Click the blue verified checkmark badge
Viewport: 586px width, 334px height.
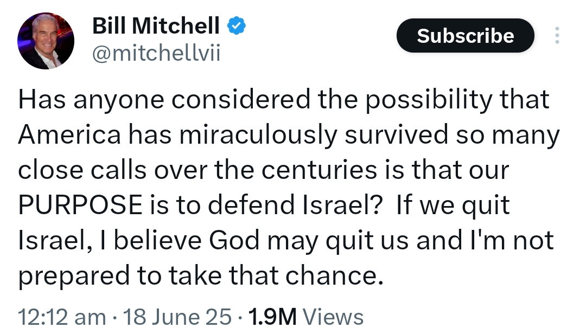(236, 25)
